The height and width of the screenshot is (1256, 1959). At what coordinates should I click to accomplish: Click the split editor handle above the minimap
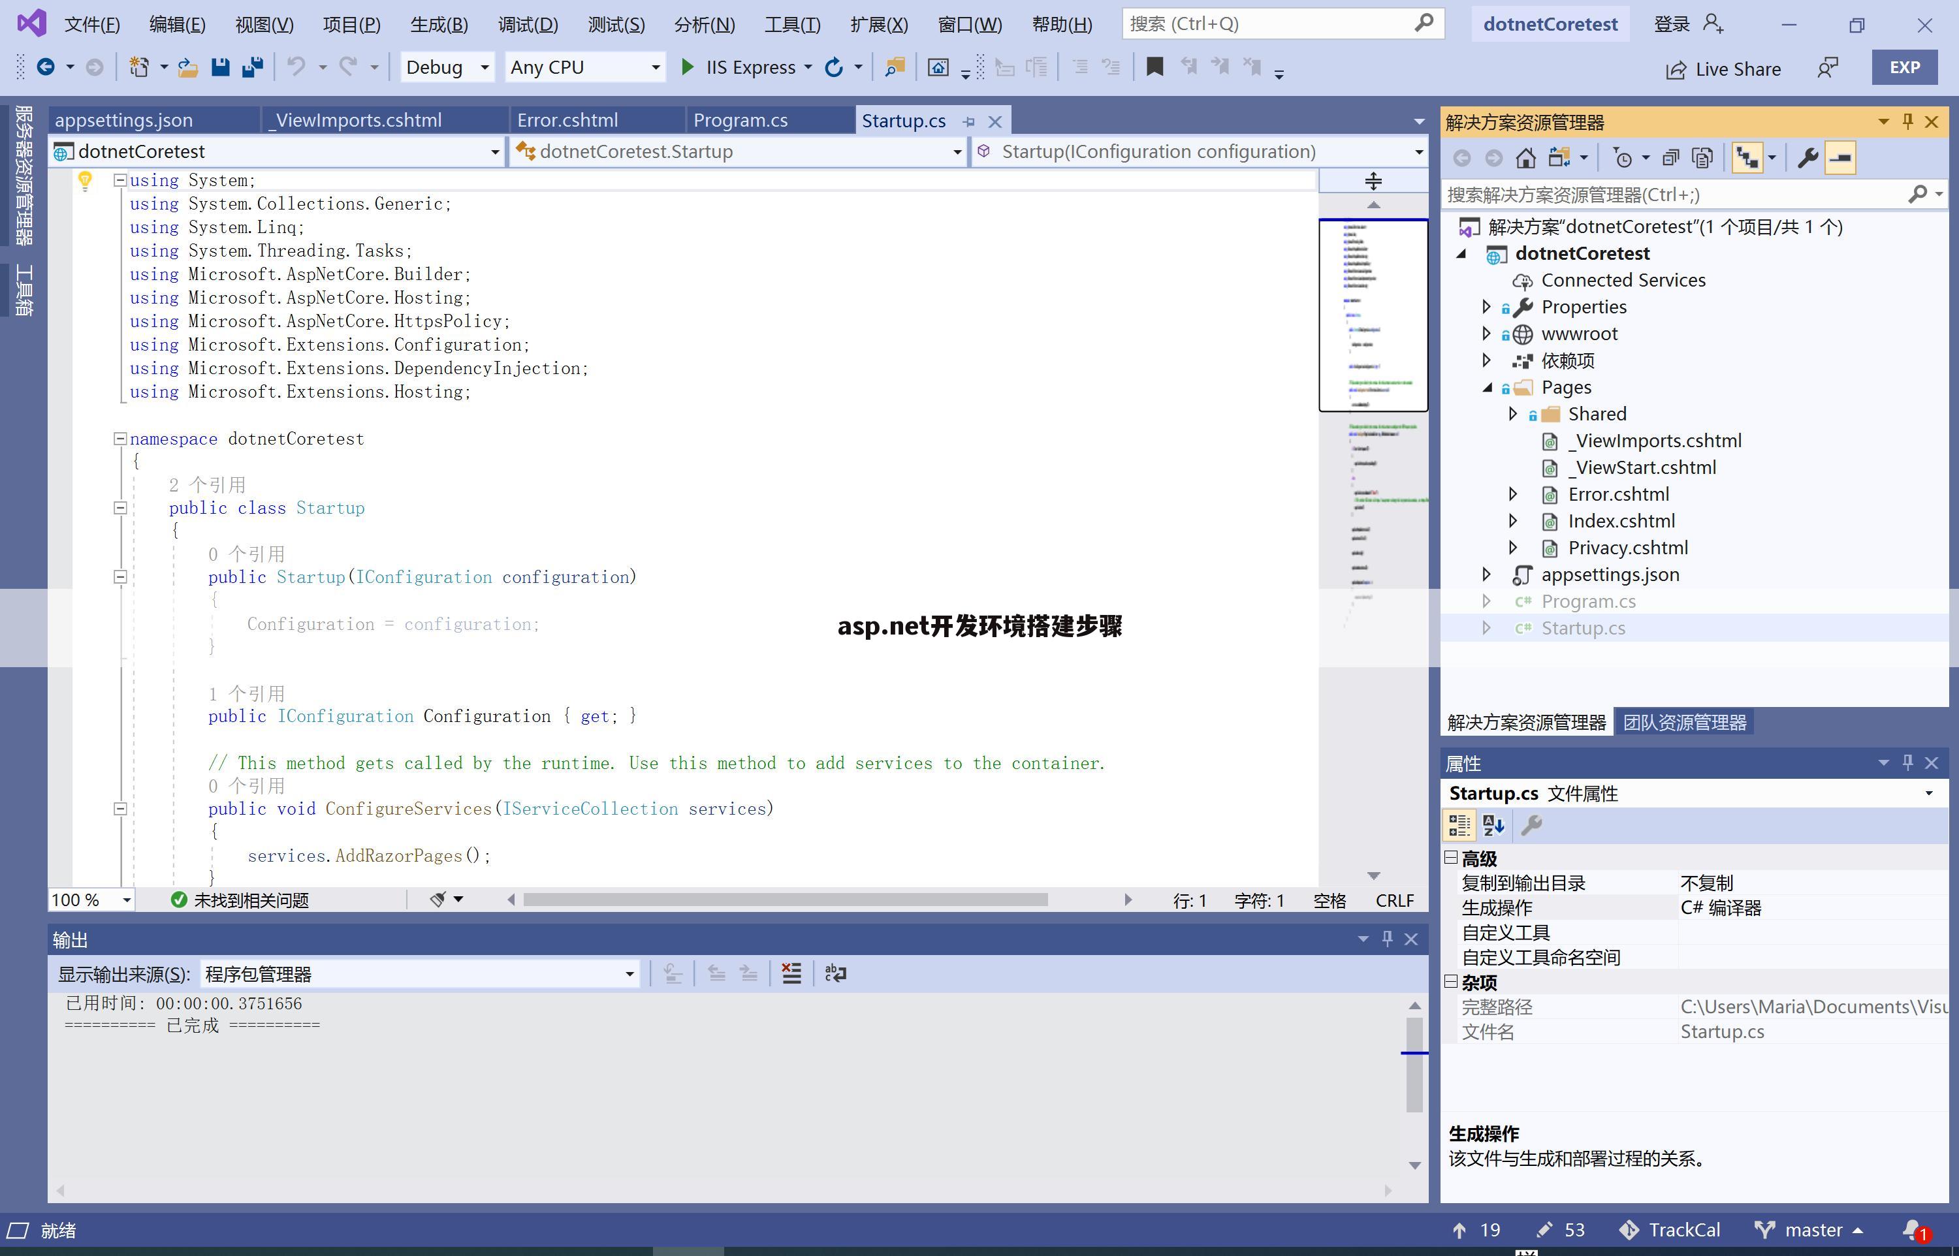[x=1373, y=181]
